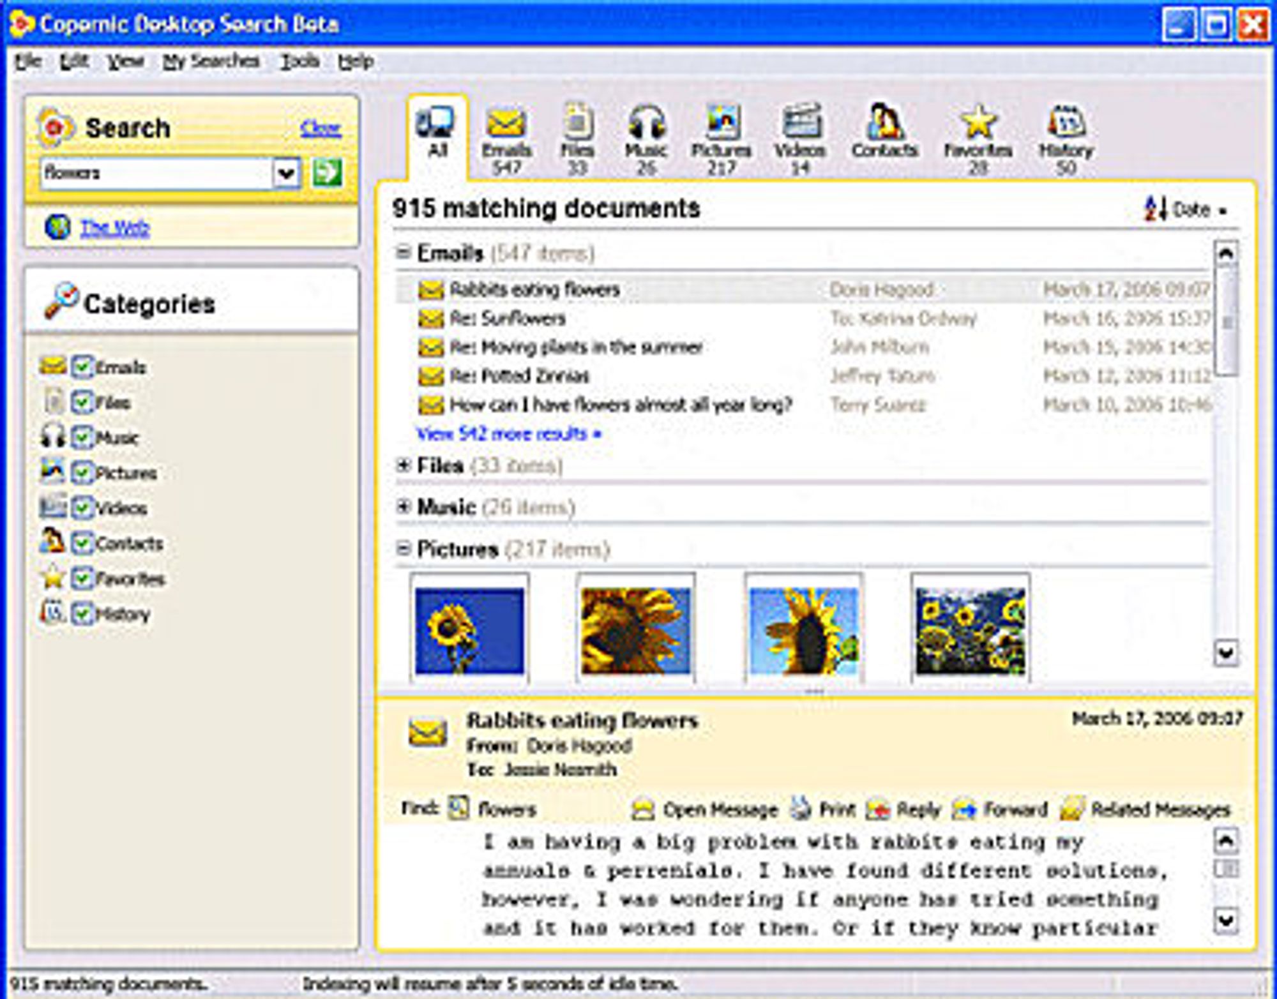Click the star icon in Categories list
Screen dimensions: 1277x999
coord(52,578)
